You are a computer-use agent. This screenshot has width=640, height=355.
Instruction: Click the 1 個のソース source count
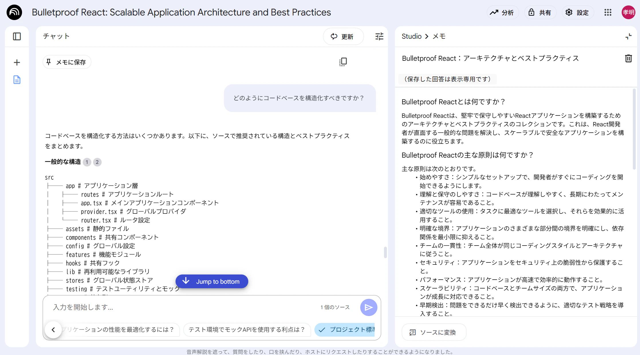(335, 307)
